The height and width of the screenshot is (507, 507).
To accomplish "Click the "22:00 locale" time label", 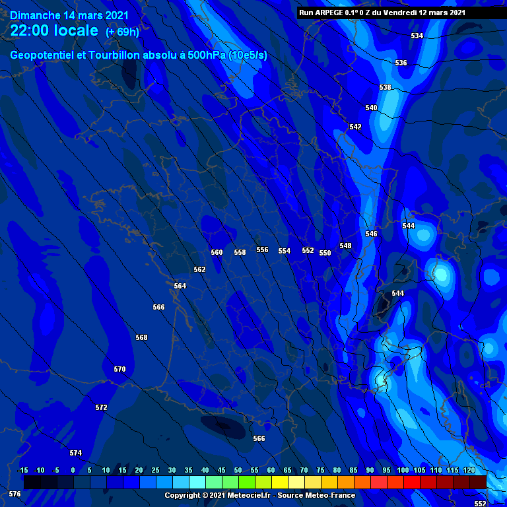I will click(55, 31).
